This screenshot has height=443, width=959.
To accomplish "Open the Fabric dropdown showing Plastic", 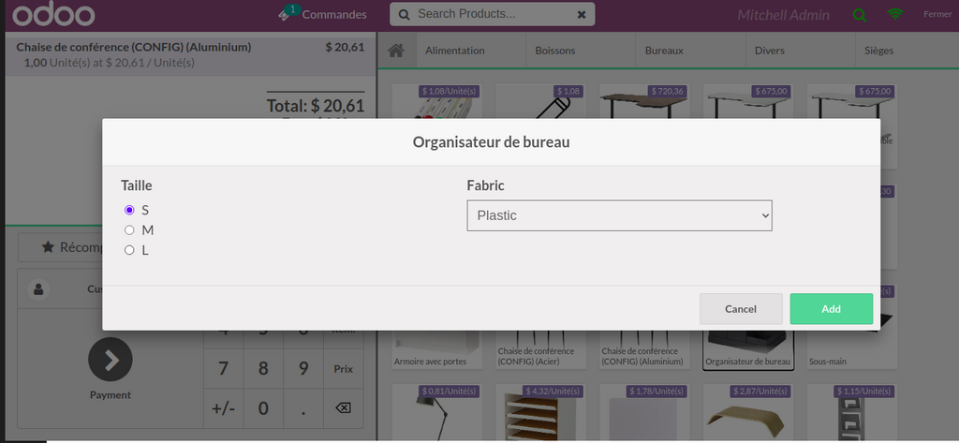I will click(619, 215).
